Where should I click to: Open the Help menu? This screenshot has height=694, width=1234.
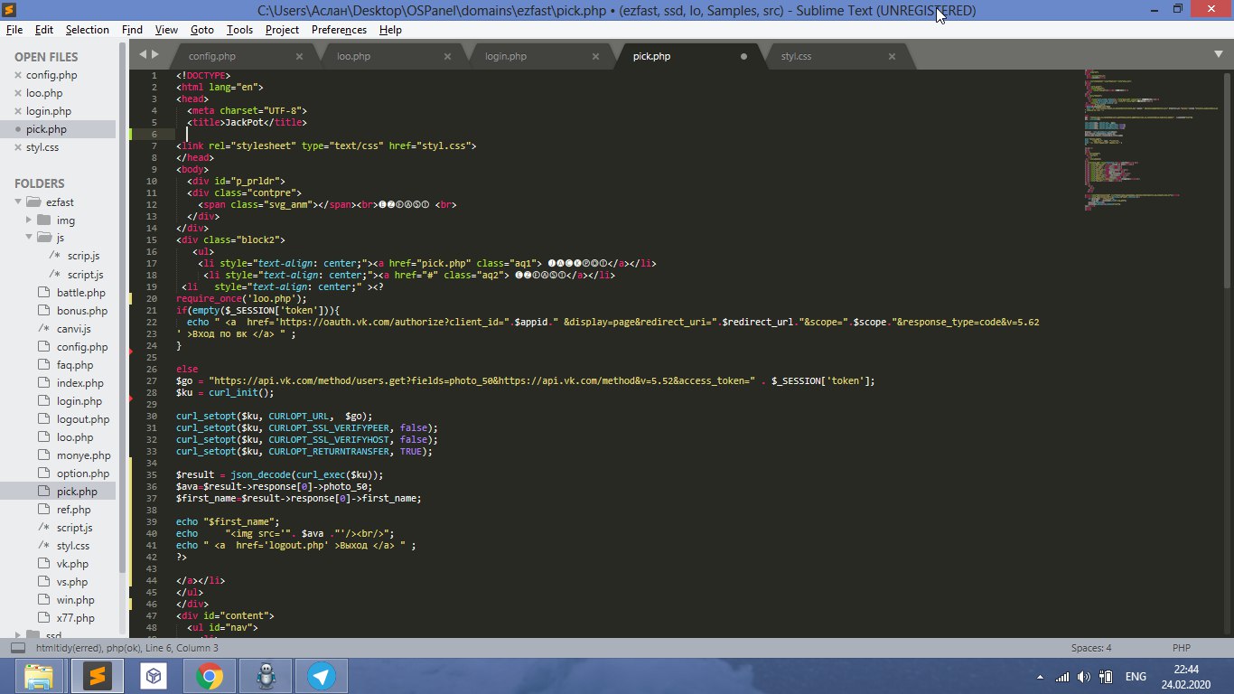[x=390, y=30]
